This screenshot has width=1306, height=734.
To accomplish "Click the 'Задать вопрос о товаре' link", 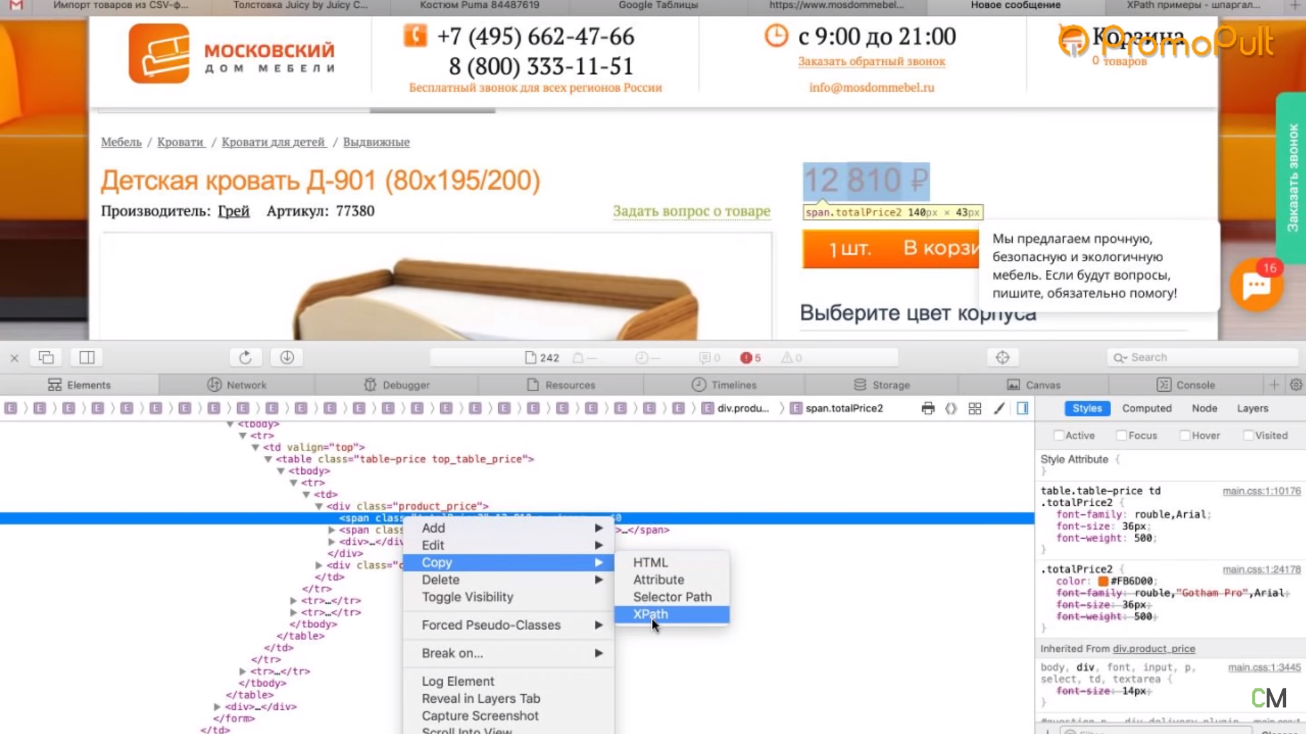I will pyautogui.click(x=691, y=211).
